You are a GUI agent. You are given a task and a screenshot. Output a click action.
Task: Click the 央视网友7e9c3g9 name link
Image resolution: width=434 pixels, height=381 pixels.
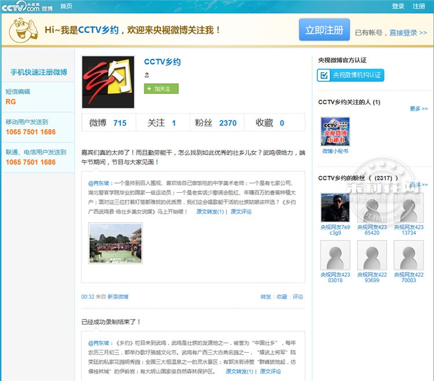[335, 230]
